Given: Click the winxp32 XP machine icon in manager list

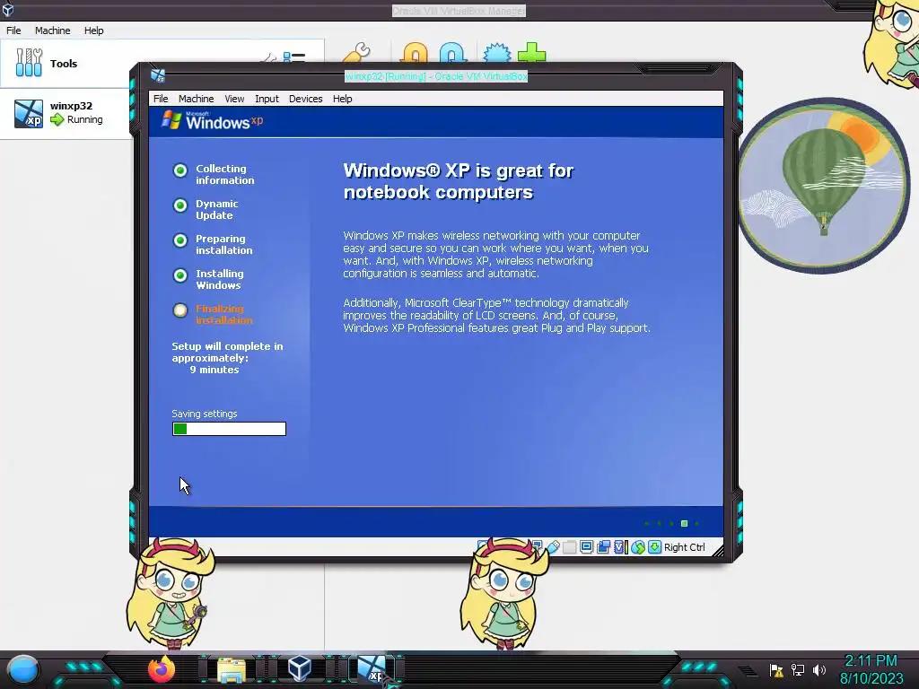Looking at the screenshot, I should coord(29,113).
